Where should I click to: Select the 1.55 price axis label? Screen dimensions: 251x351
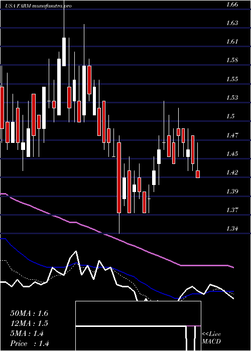point(232,79)
